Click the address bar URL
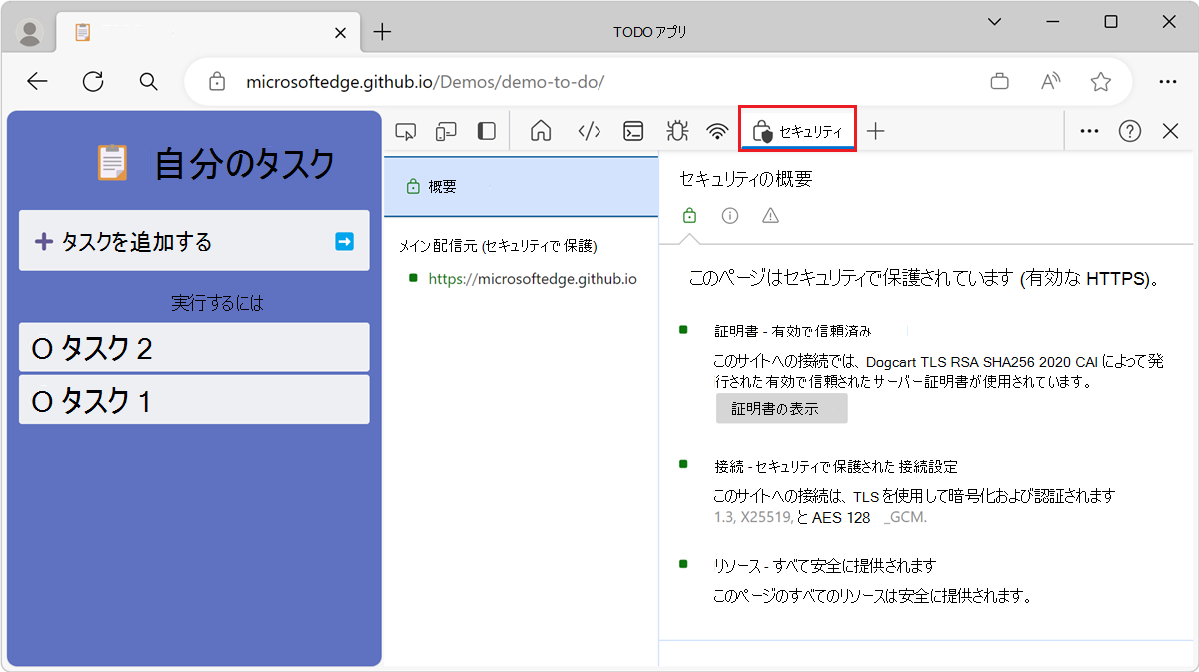Screen dimensions: 1199x672 [426, 82]
